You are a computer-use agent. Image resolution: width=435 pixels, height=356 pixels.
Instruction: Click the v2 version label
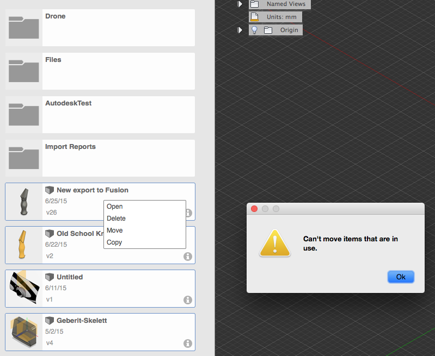click(50, 256)
